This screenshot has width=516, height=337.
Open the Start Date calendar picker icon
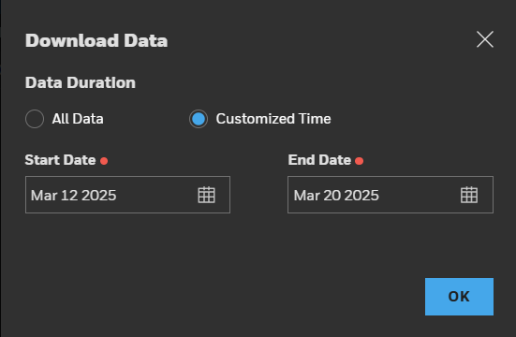(x=206, y=195)
